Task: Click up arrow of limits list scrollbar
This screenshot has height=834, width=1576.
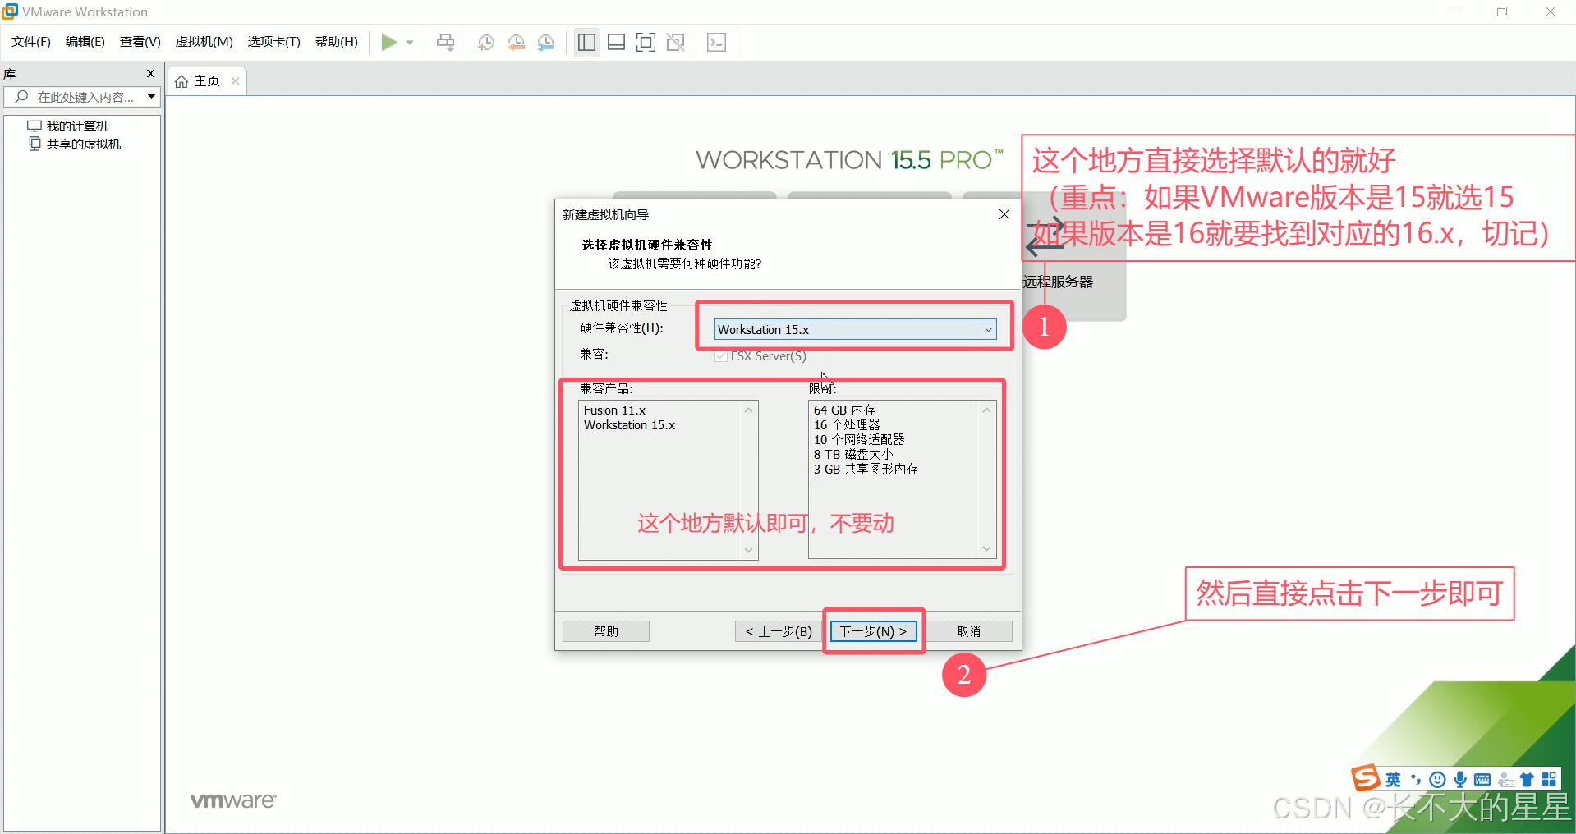Action: (x=986, y=410)
